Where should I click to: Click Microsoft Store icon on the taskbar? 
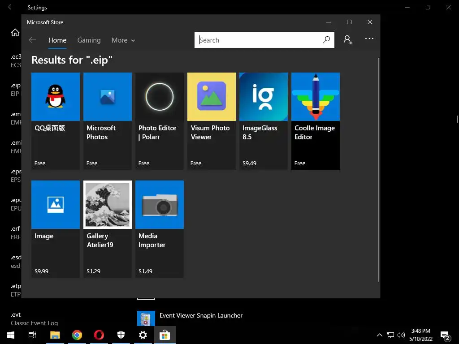tap(165, 335)
